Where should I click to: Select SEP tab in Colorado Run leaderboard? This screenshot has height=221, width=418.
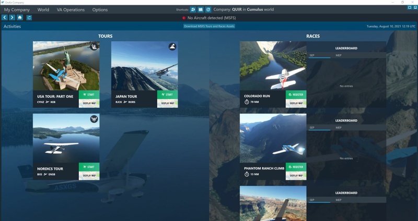319,55
